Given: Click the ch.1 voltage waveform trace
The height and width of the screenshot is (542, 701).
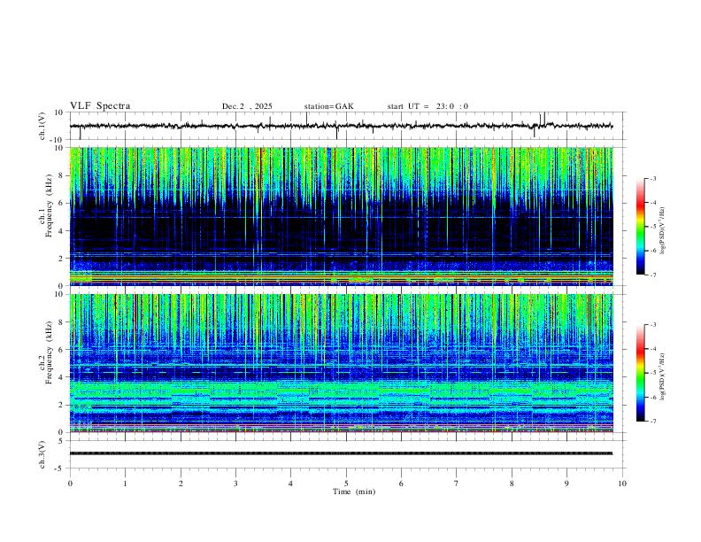Looking at the screenshot, I should [x=341, y=126].
